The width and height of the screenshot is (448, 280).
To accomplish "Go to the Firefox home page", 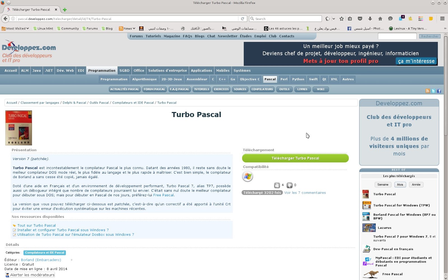I will coord(380,19).
